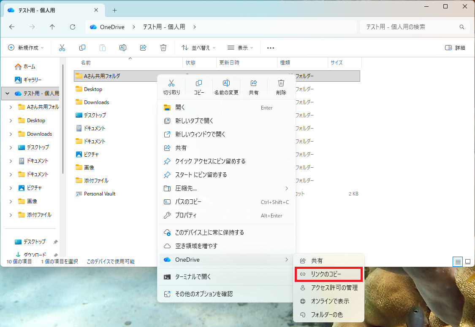Click the search box for テスト用 - 個人用

[x=410, y=27]
